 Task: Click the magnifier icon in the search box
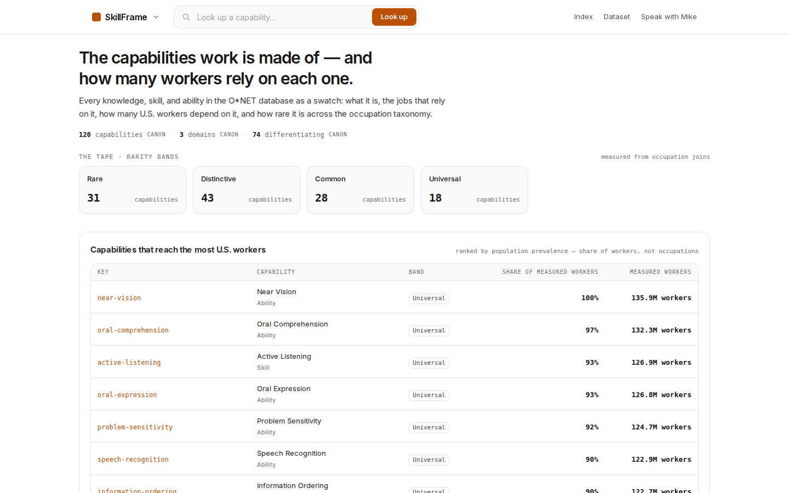[x=186, y=17]
